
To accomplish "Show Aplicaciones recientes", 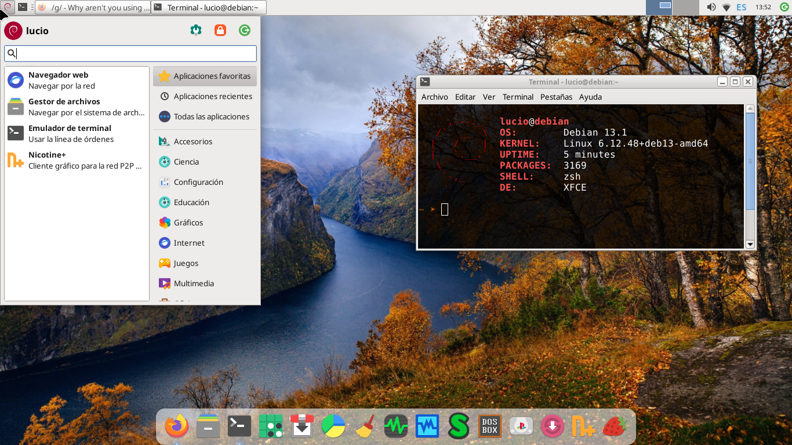I will (x=205, y=96).
